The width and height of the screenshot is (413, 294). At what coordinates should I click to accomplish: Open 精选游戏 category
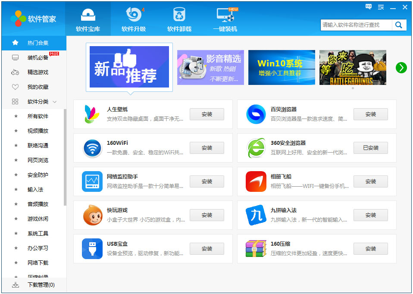[x=34, y=72]
